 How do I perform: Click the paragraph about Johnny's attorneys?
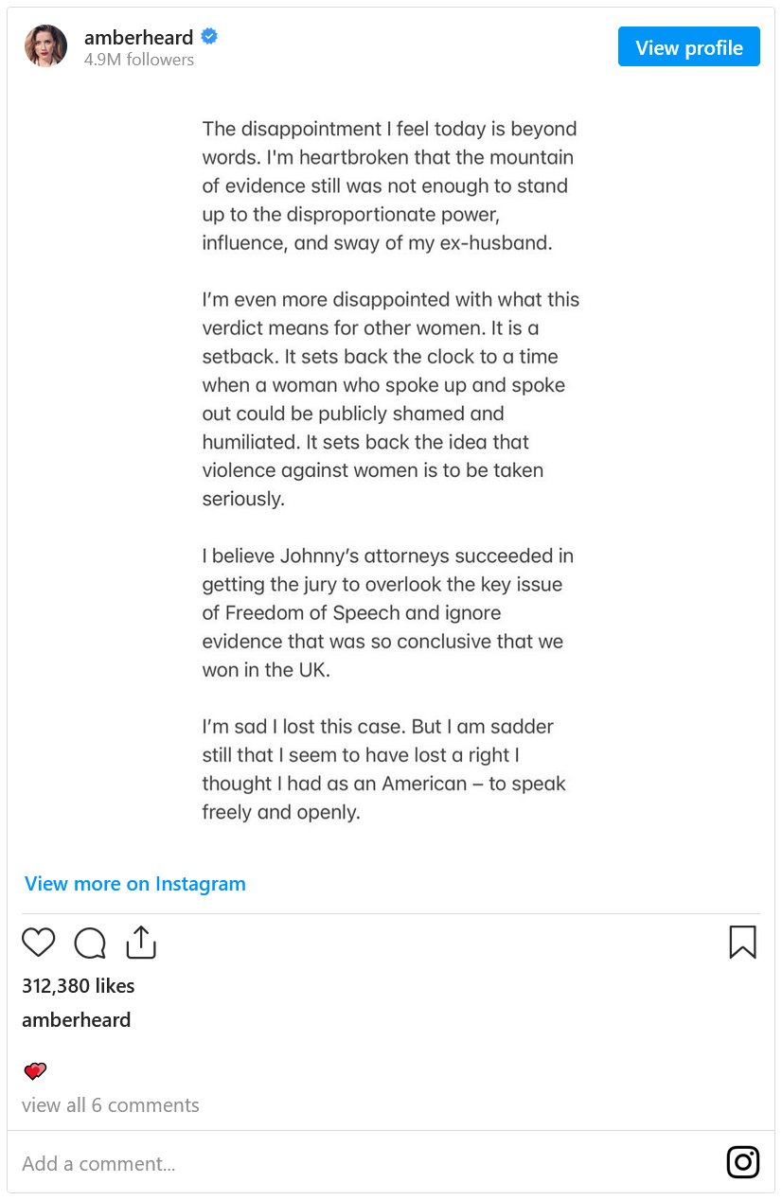[x=387, y=612]
